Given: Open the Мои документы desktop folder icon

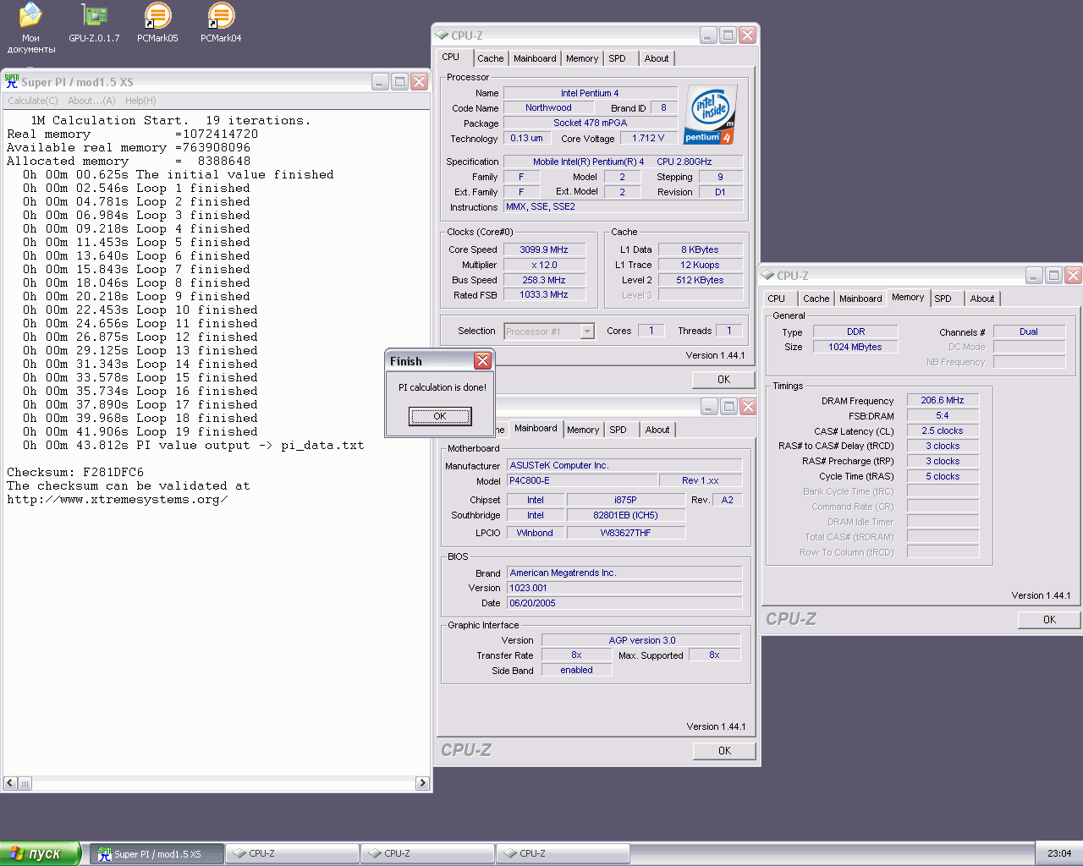Looking at the screenshot, I should pyautogui.click(x=30, y=27).
